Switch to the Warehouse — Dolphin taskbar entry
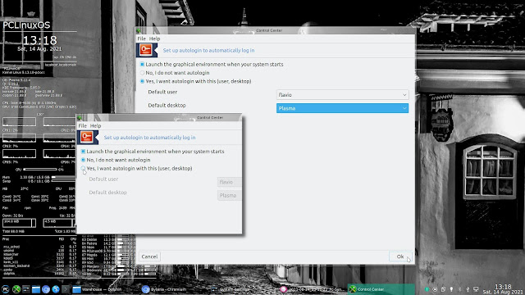 click(105, 289)
